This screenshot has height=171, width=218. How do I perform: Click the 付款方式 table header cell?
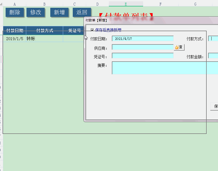pos(44,31)
